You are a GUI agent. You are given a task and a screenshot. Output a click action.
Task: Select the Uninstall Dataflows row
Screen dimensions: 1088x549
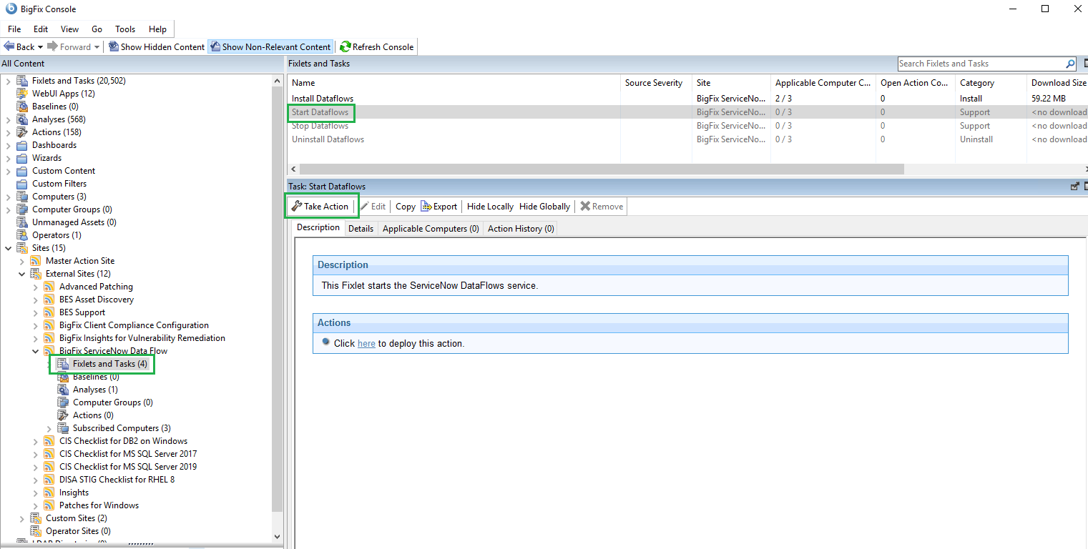click(x=687, y=139)
